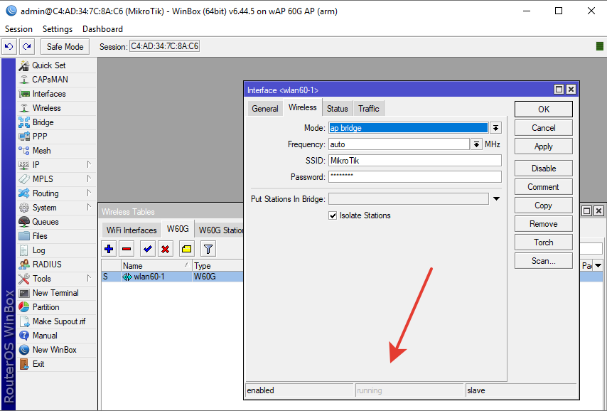Expand System submenu
This screenshot has width=607, height=411.
[x=89, y=207]
